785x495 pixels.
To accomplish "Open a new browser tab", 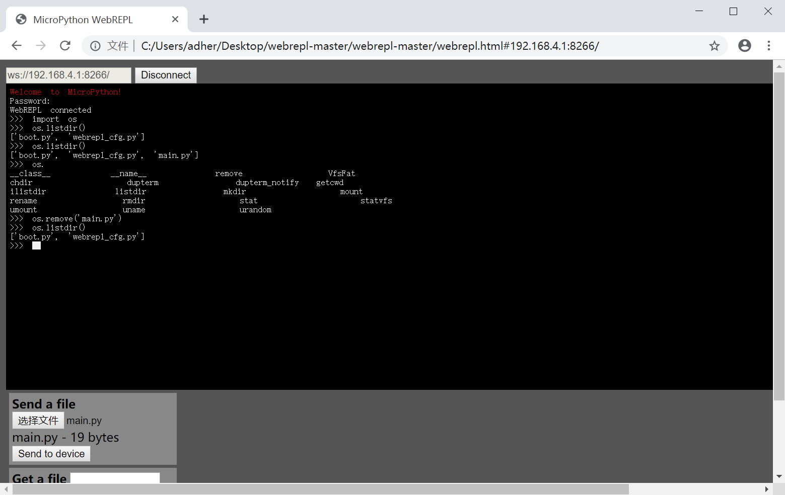I will [204, 19].
